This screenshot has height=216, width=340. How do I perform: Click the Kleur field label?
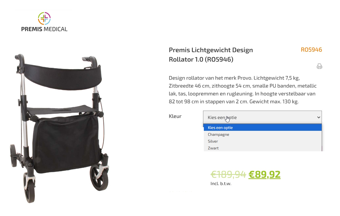click(x=175, y=116)
